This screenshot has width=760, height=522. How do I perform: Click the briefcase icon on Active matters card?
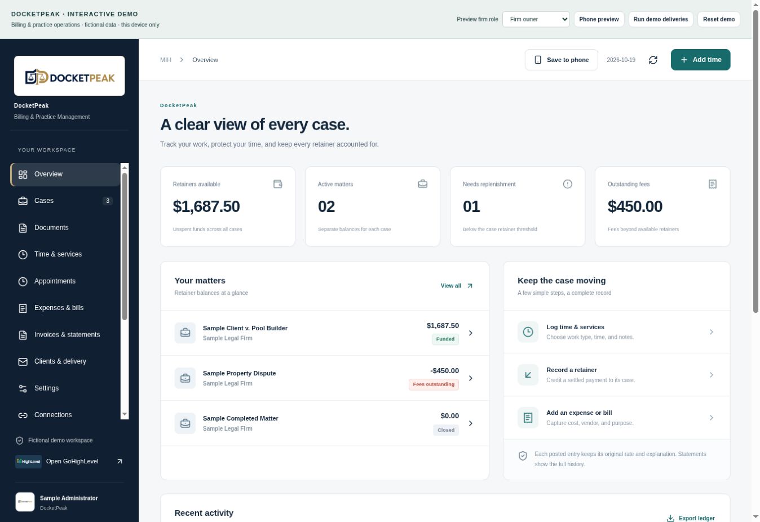[x=423, y=184]
